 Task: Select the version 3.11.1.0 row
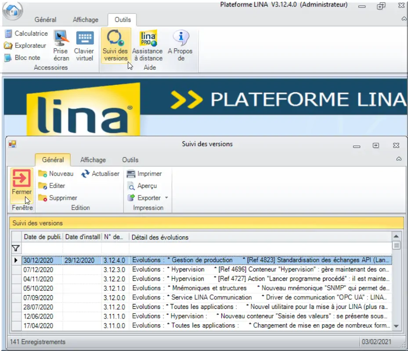coord(207,316)
